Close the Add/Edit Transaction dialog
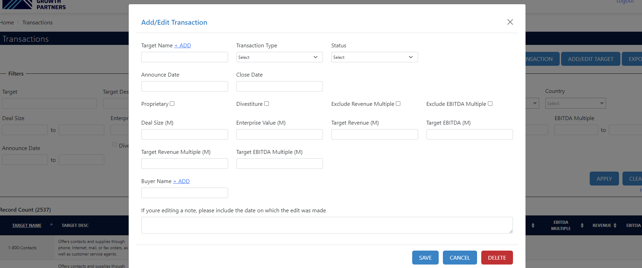The width and height of the screenshot is (642, 268). (x=510, y=22)
